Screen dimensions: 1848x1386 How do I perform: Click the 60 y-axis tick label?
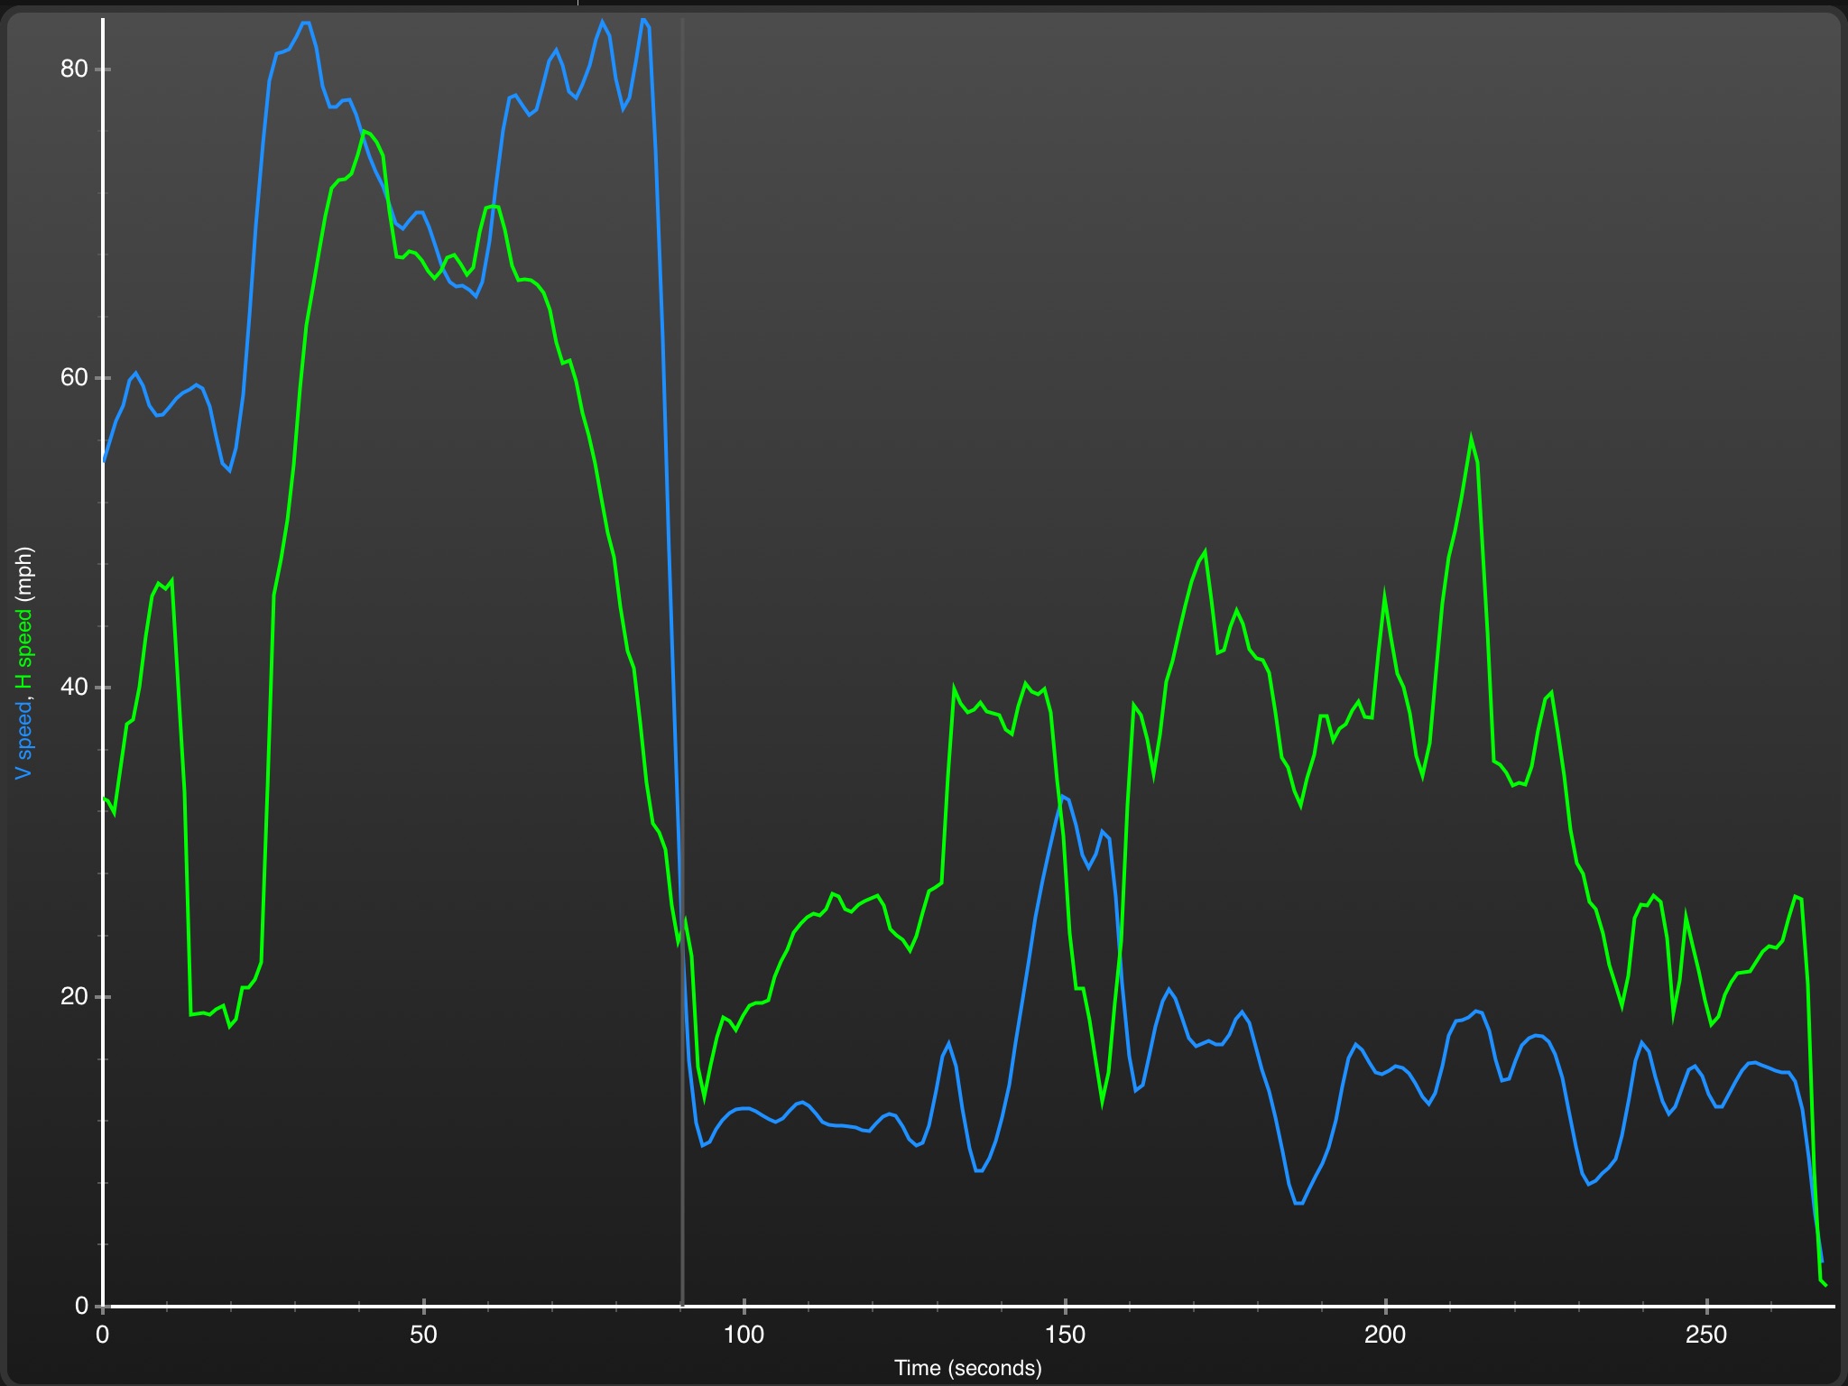coord(73,378)
